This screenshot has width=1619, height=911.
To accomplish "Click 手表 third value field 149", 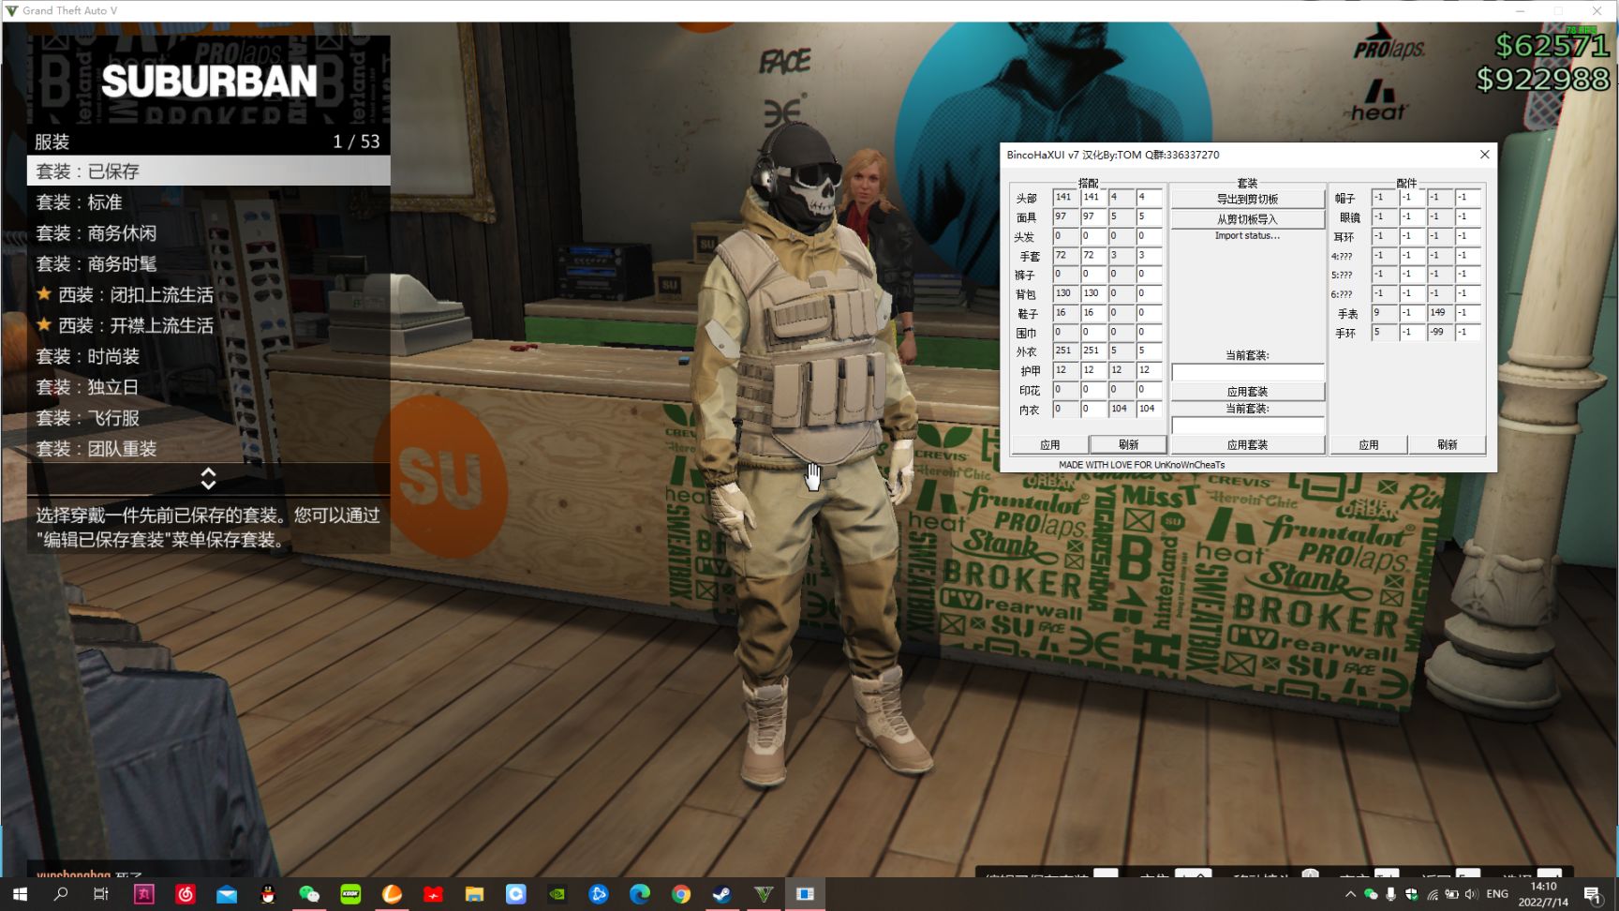I will 1439,313.
